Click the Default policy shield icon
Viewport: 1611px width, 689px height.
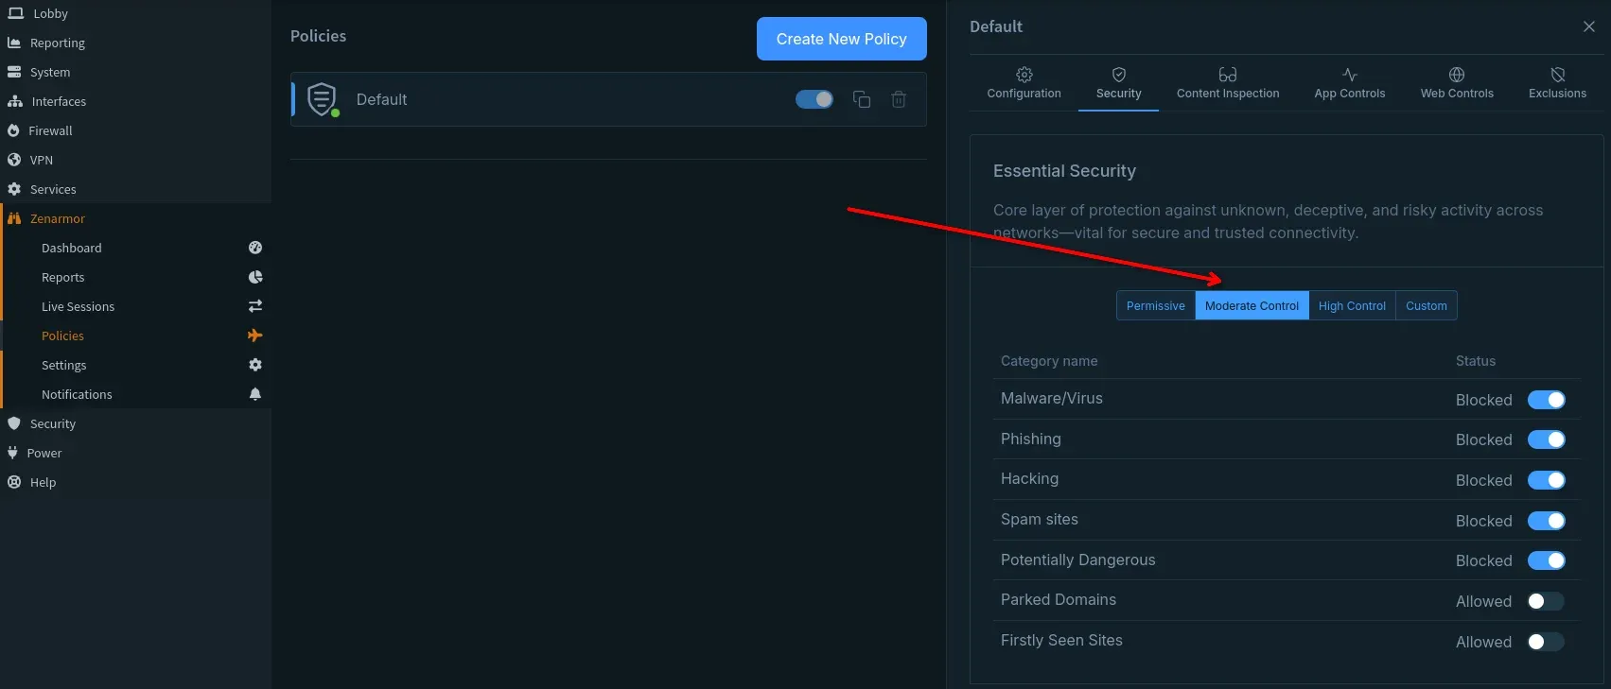click(323, 99)
